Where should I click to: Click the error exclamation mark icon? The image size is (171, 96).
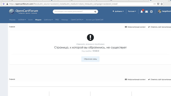pos(90,37)
